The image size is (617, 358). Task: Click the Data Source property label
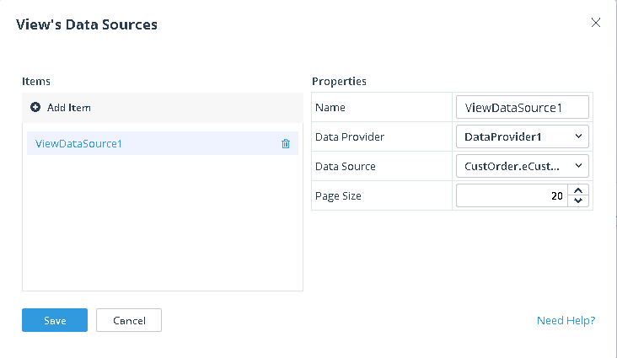(x=345, y=166)
